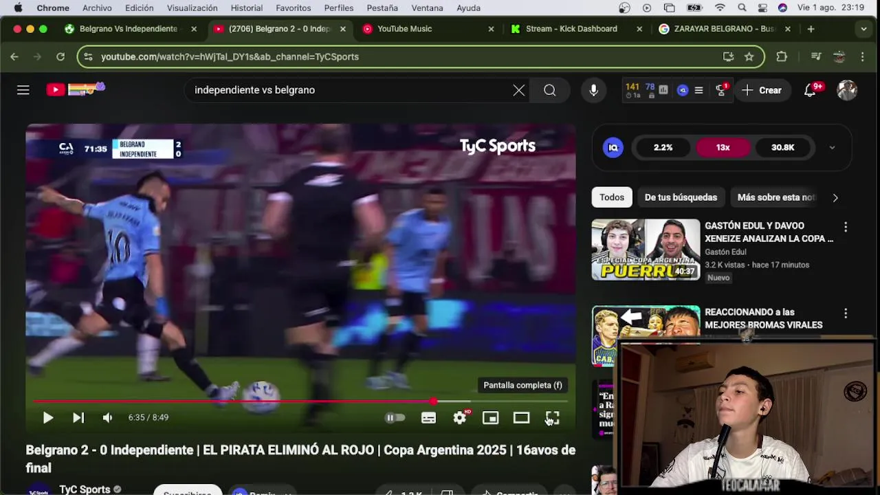The height and width of the screenshot is (495, 880).
Task: Seek using the red progress bar
Action: click(x=300, y=401)
